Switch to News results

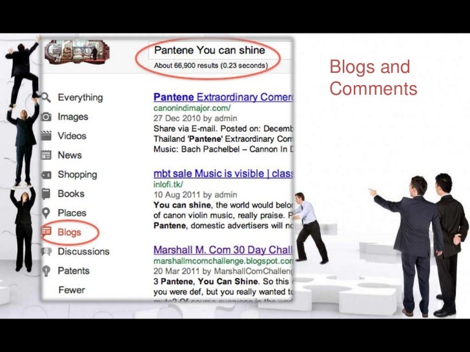pos(70,155)
